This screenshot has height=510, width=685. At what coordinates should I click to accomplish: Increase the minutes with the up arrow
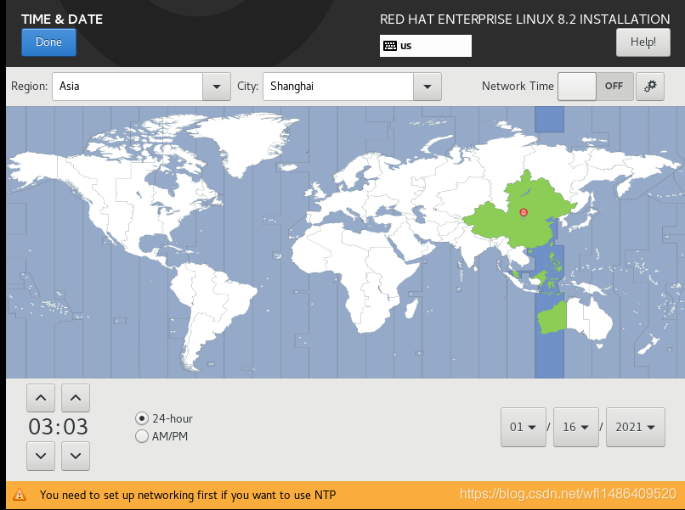tap(76, 398)
